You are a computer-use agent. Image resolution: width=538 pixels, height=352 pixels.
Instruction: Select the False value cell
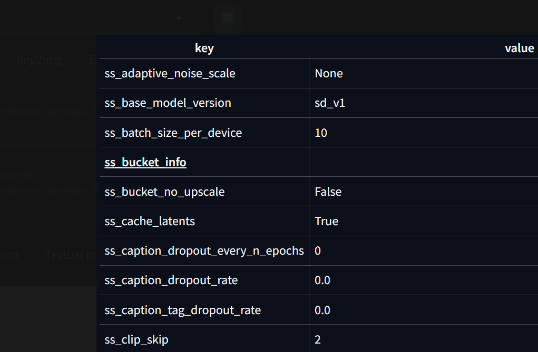point(424,192)
